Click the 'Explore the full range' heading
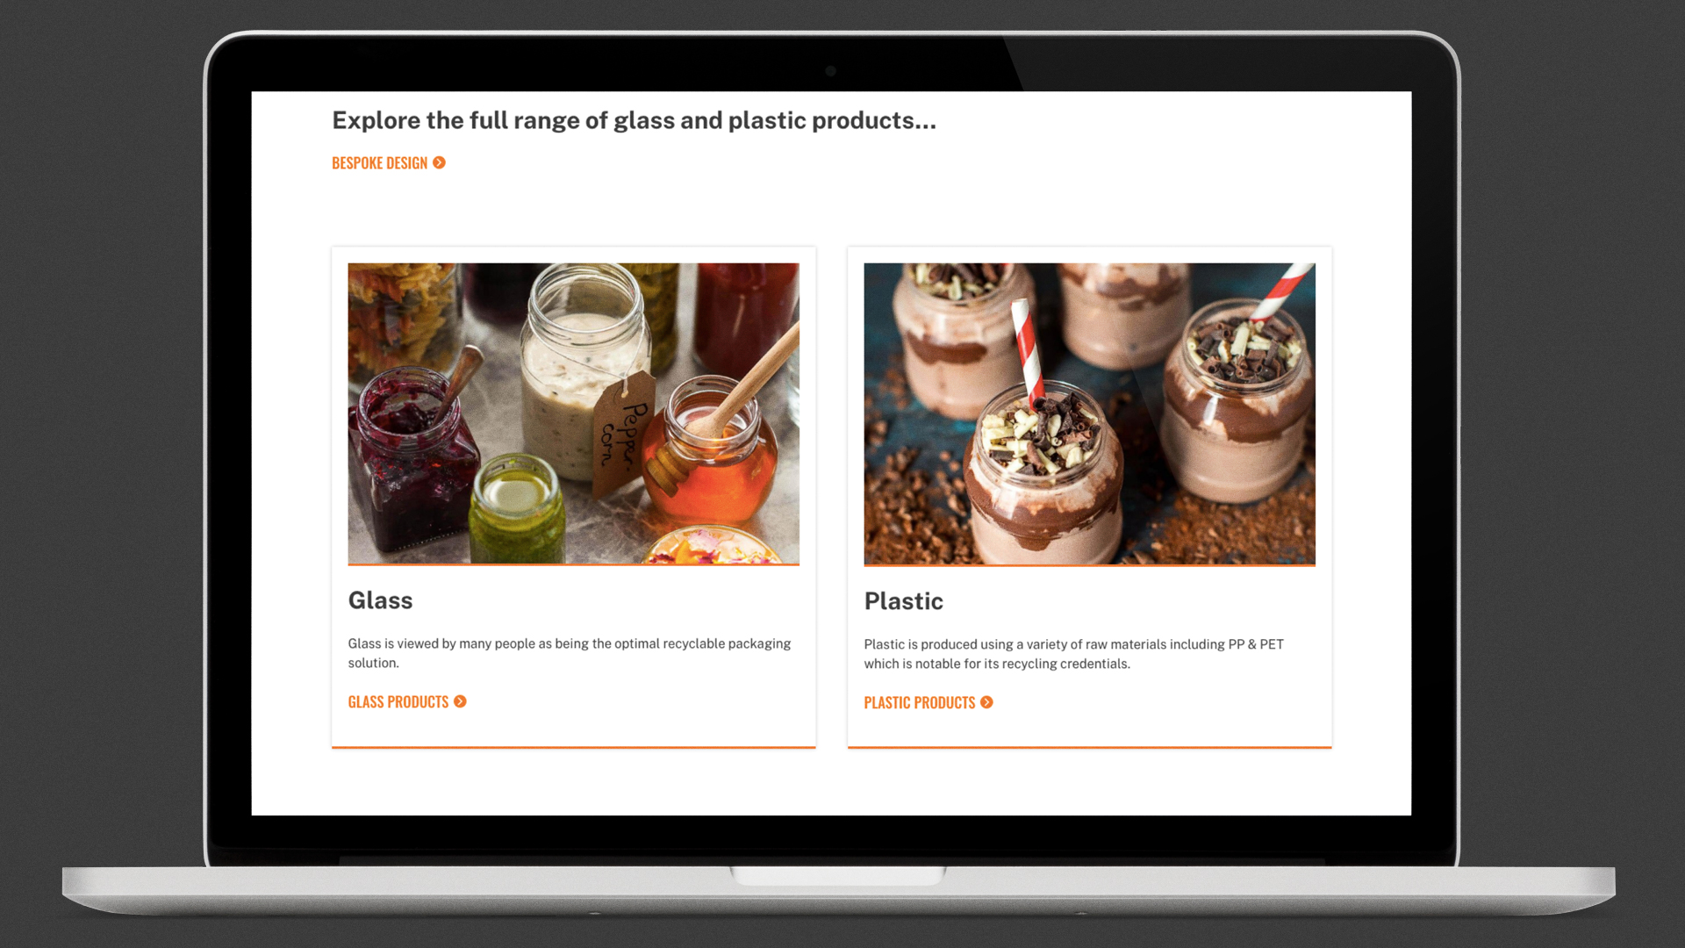Image resolution: width=1685 pixels, height=948 pixels. click(x=634, y=120)
